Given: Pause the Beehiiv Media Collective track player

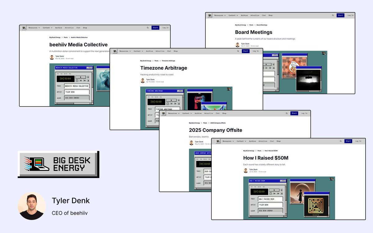Looking at the screenshot, I should [88, 77].
